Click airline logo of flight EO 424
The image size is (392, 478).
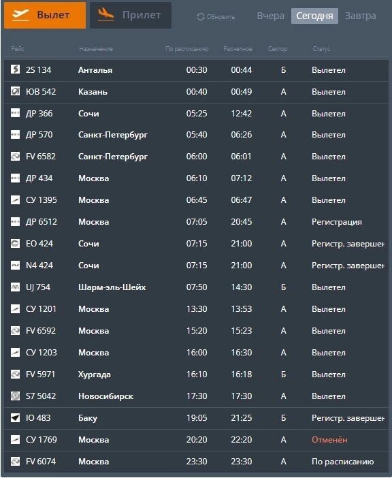pyautogui.click(x=15, y=244)
